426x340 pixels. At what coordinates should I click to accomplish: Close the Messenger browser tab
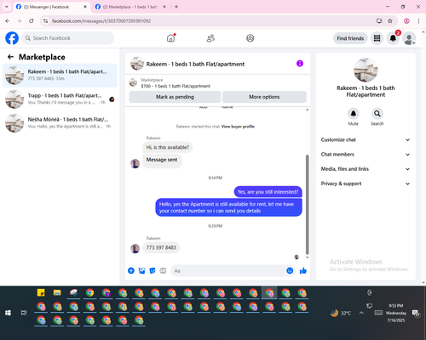[x=85, y=7]
